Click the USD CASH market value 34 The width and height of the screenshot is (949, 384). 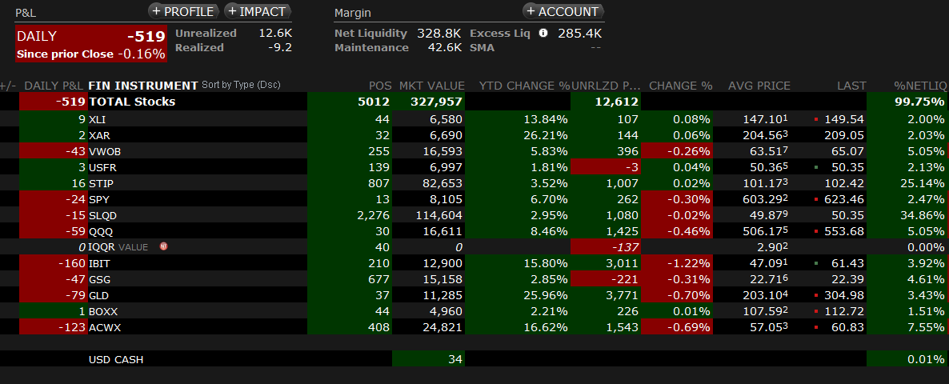coord(456,359)
